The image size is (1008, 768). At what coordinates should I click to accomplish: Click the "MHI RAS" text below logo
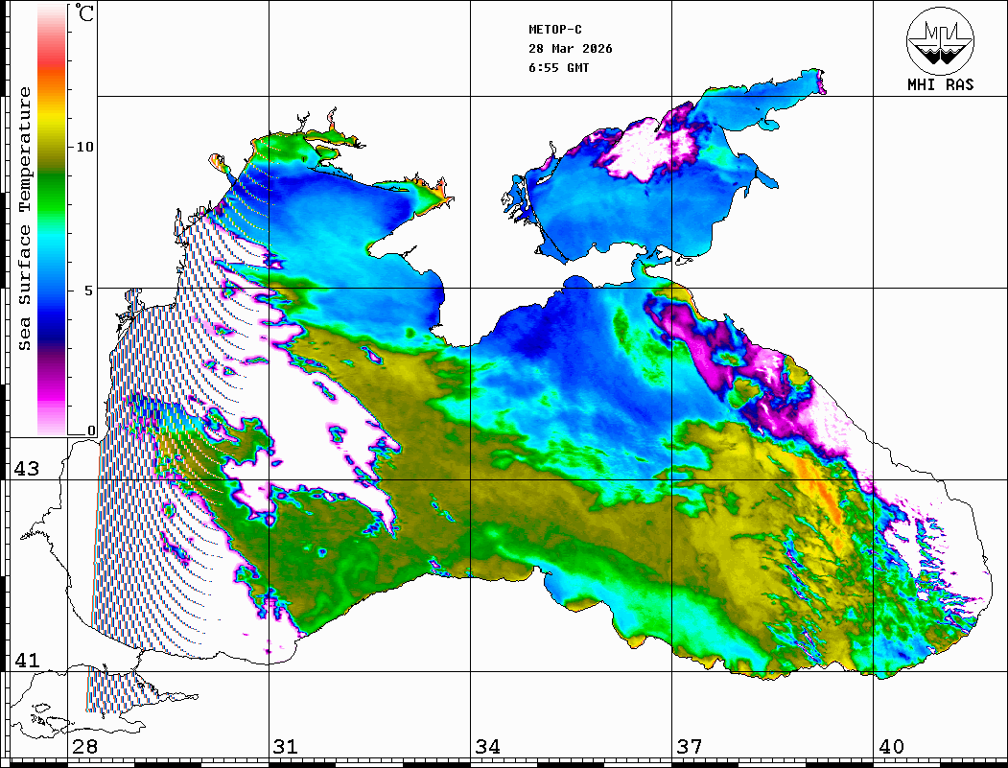[940, 84]
